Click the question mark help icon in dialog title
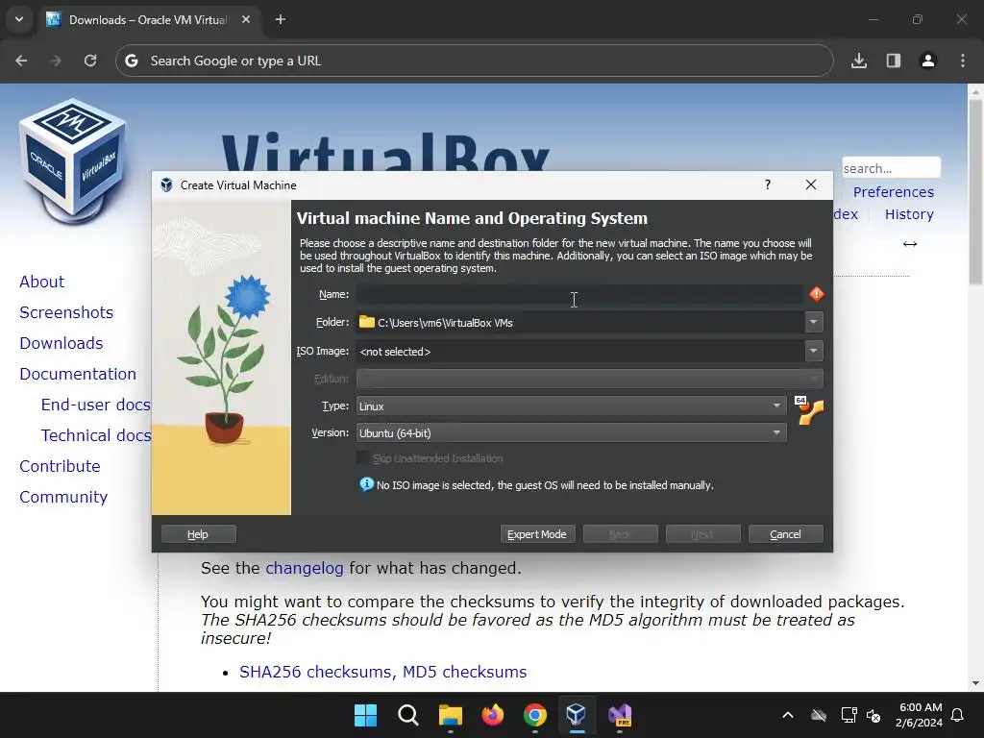 pos(768,184)
